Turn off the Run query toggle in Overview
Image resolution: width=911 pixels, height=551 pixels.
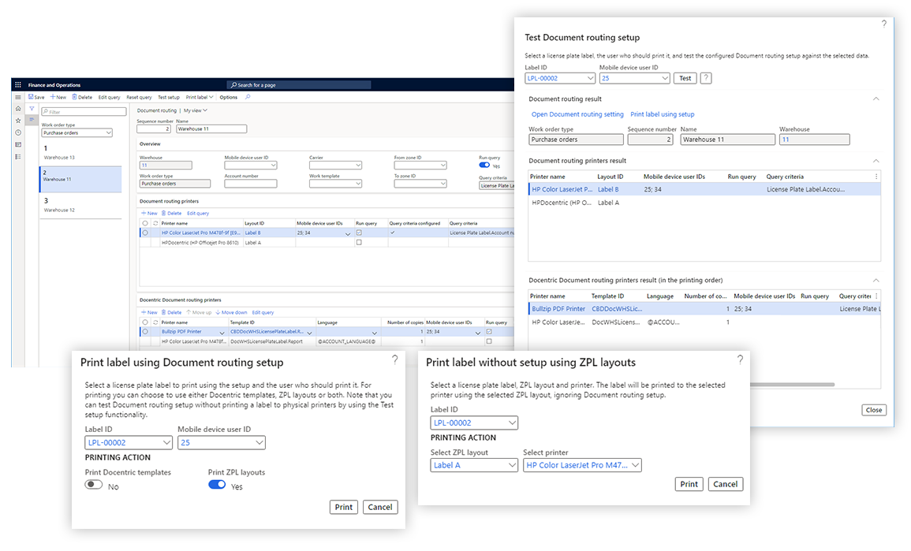point(484,165)
